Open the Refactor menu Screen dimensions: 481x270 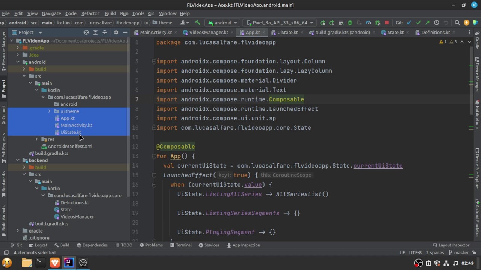click(90, 13)
